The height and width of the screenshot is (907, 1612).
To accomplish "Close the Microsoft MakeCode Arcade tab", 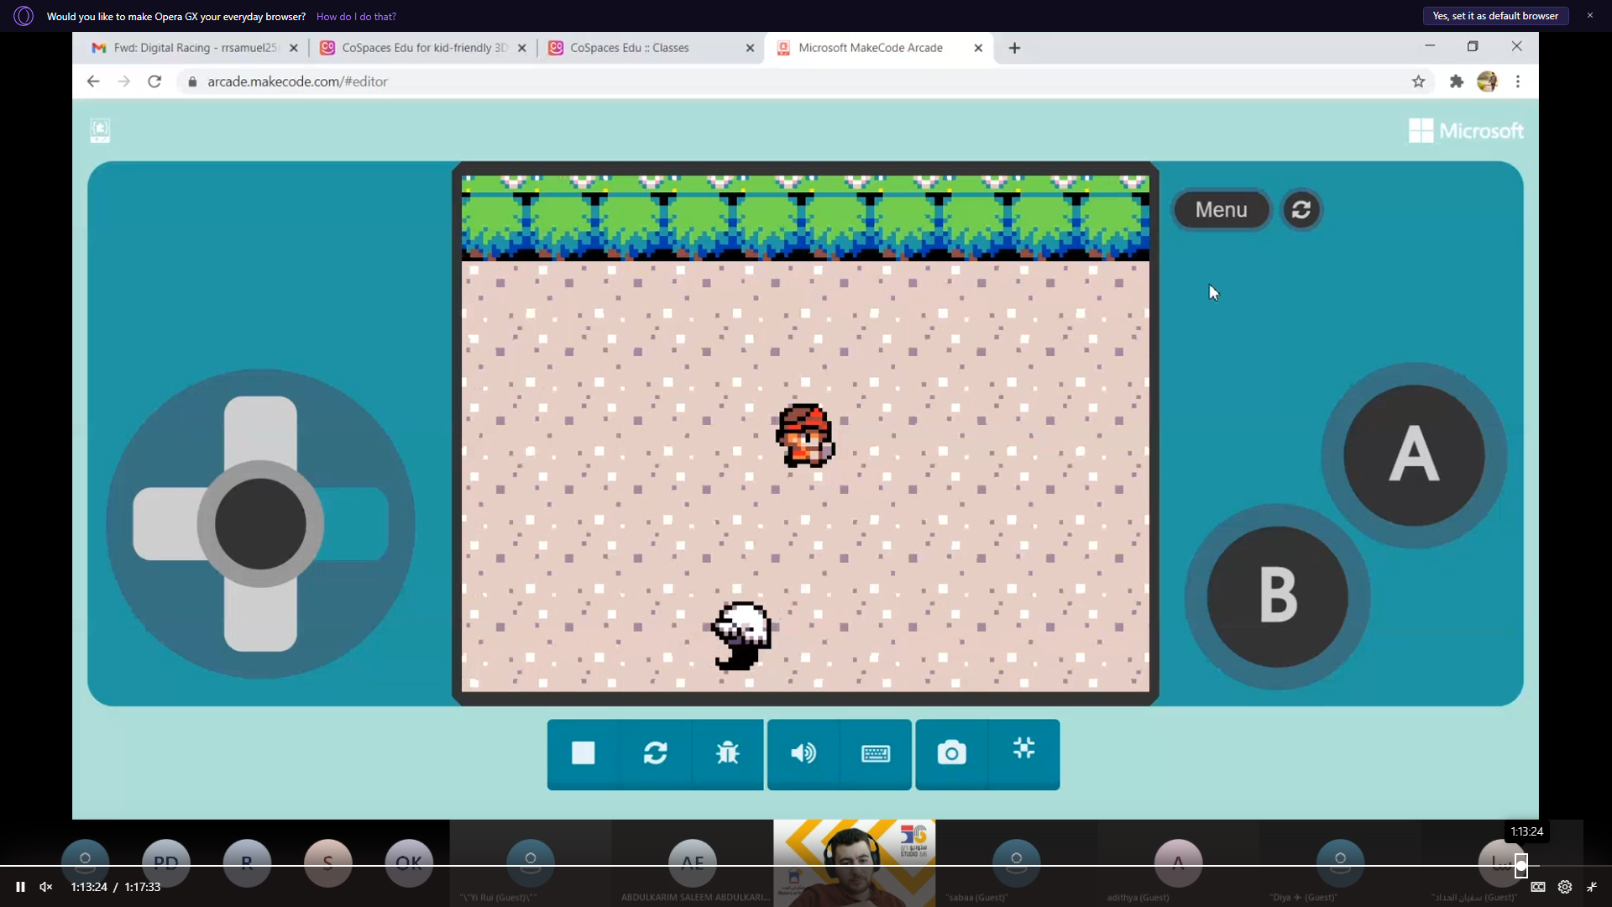I will tap(978, 48).
